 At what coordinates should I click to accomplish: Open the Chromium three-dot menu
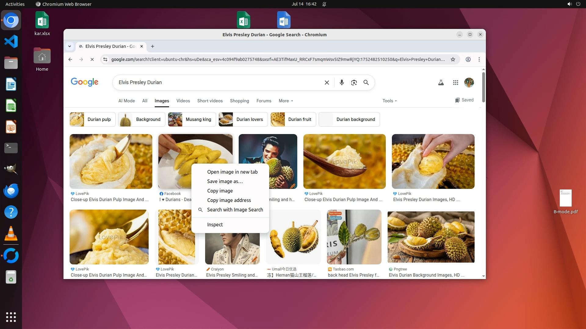(x=479, y=59)
